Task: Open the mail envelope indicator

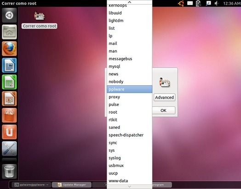Action: (x=190, y=3)
